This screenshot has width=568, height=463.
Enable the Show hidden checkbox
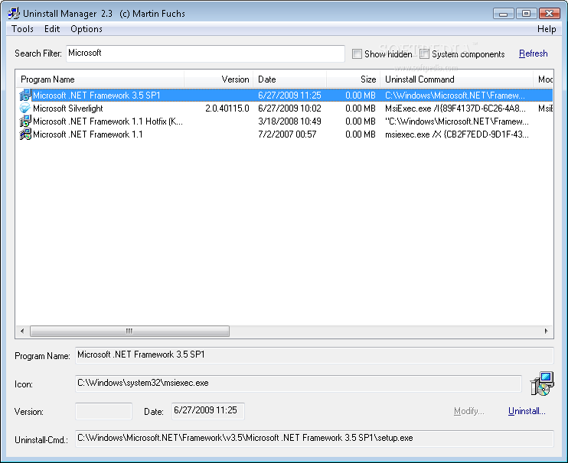pyautogui.click(x=357, y=53)
